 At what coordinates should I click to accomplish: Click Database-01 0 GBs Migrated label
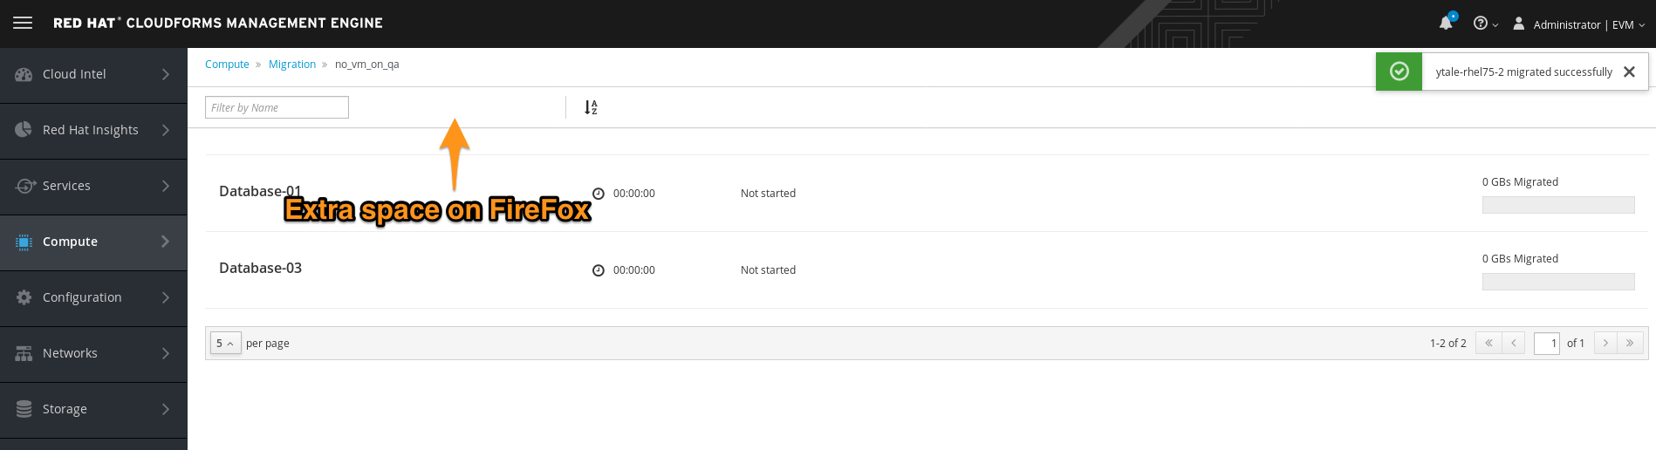pyautogui.click(x=1520, y=182)
